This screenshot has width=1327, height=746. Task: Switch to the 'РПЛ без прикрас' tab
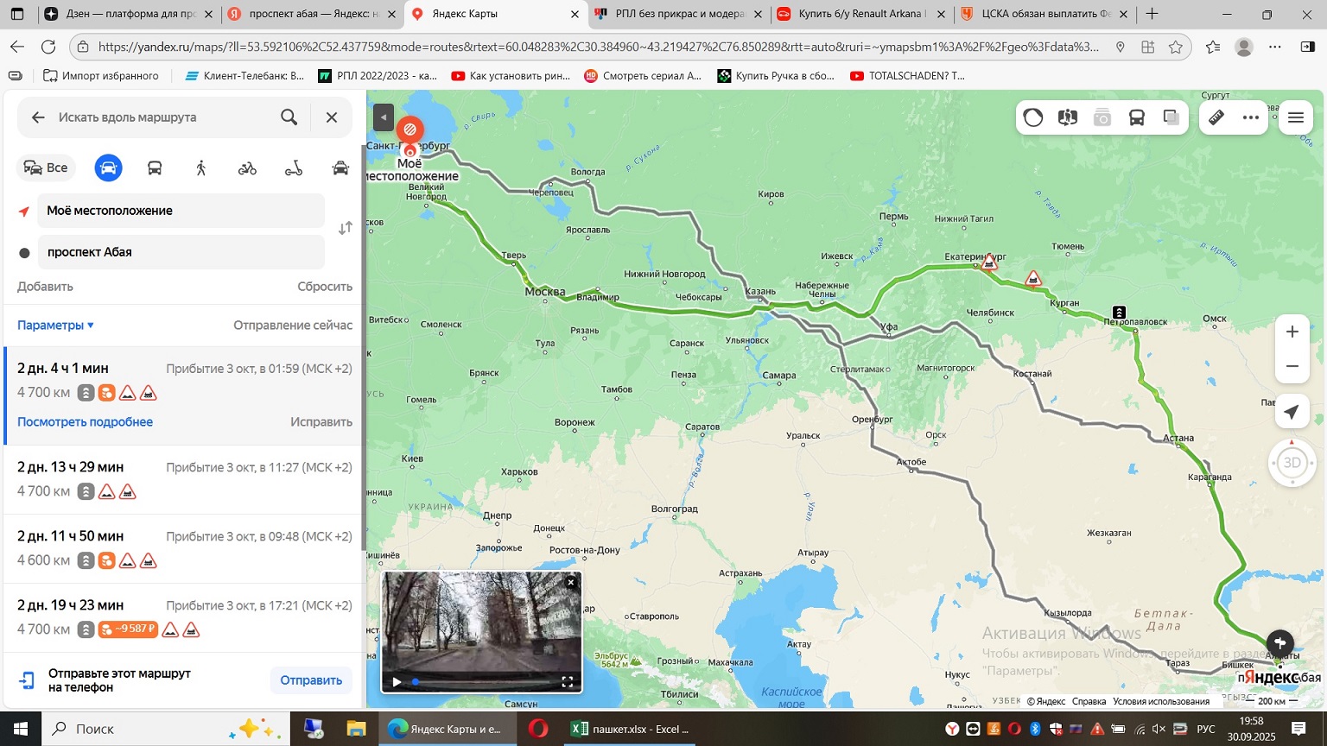point(677,14)
